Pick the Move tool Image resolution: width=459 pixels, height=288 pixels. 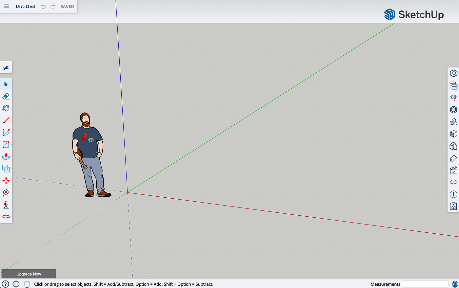(6, 180)
